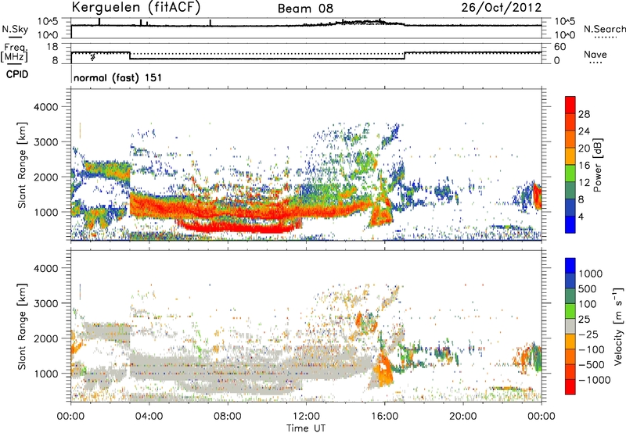The image size is (626, 433).
Task: Click the 'N.Sky' legend label
Action: click(x=15, y=29)
